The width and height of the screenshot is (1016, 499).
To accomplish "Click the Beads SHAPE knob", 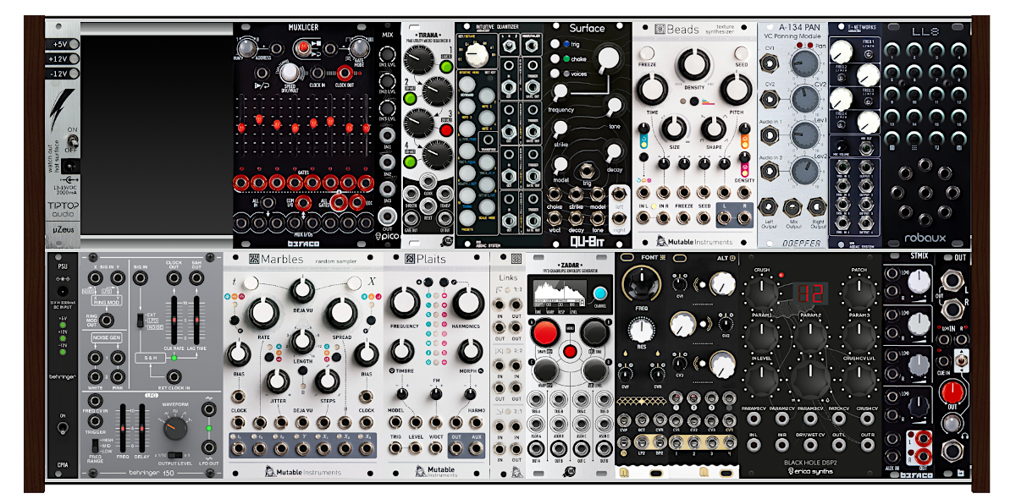I will coord(714,129).
